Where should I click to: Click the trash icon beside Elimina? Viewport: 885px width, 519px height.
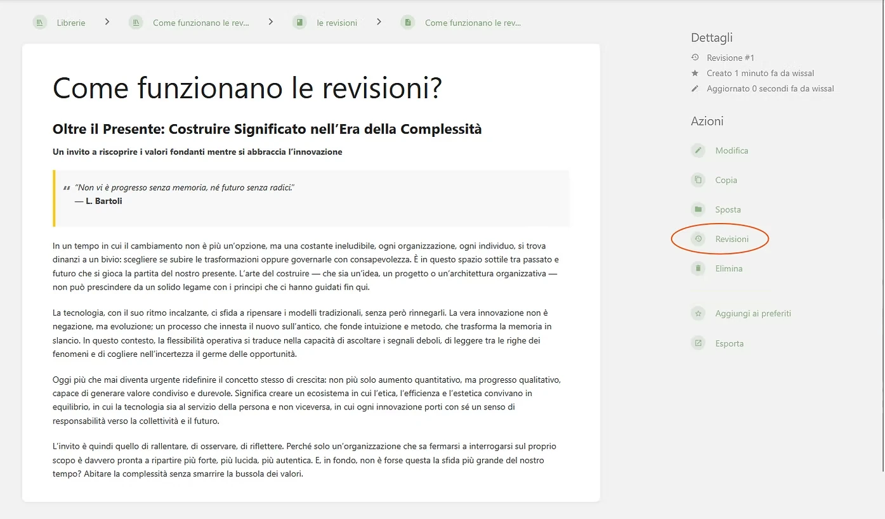[698, 269]
